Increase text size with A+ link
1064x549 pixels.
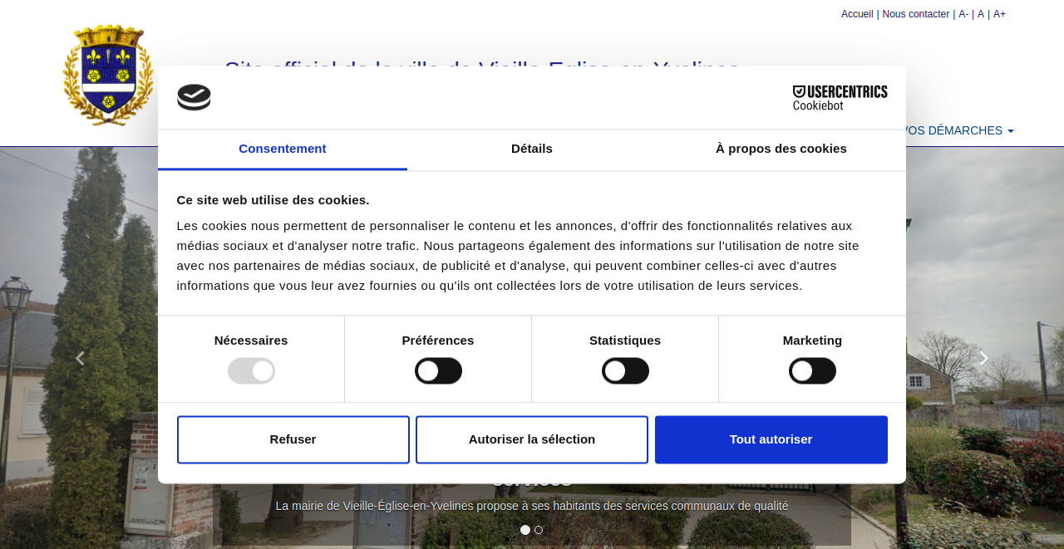click(999, 14)
